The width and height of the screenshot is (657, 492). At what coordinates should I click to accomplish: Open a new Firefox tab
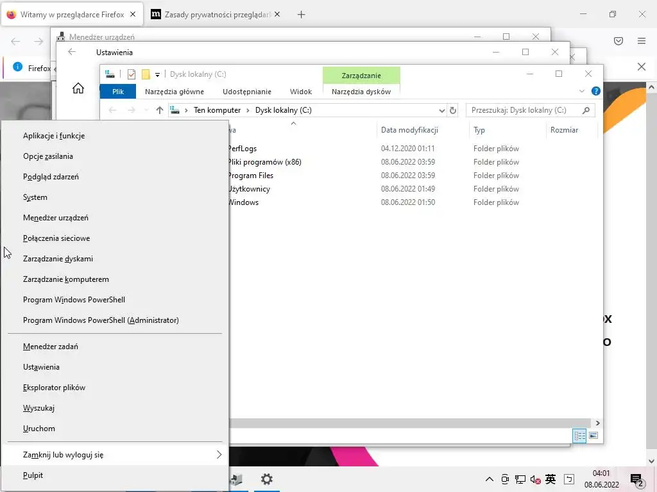click(301, 15)
